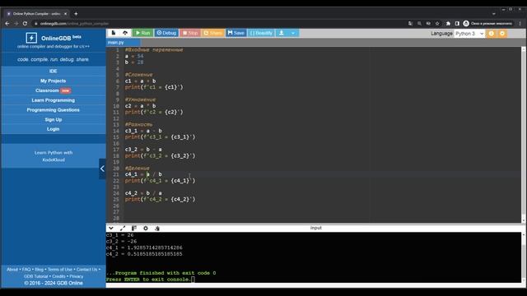Open the IDE menu item
This screenshot has width=527, height=296.
(x=53, y=72)
